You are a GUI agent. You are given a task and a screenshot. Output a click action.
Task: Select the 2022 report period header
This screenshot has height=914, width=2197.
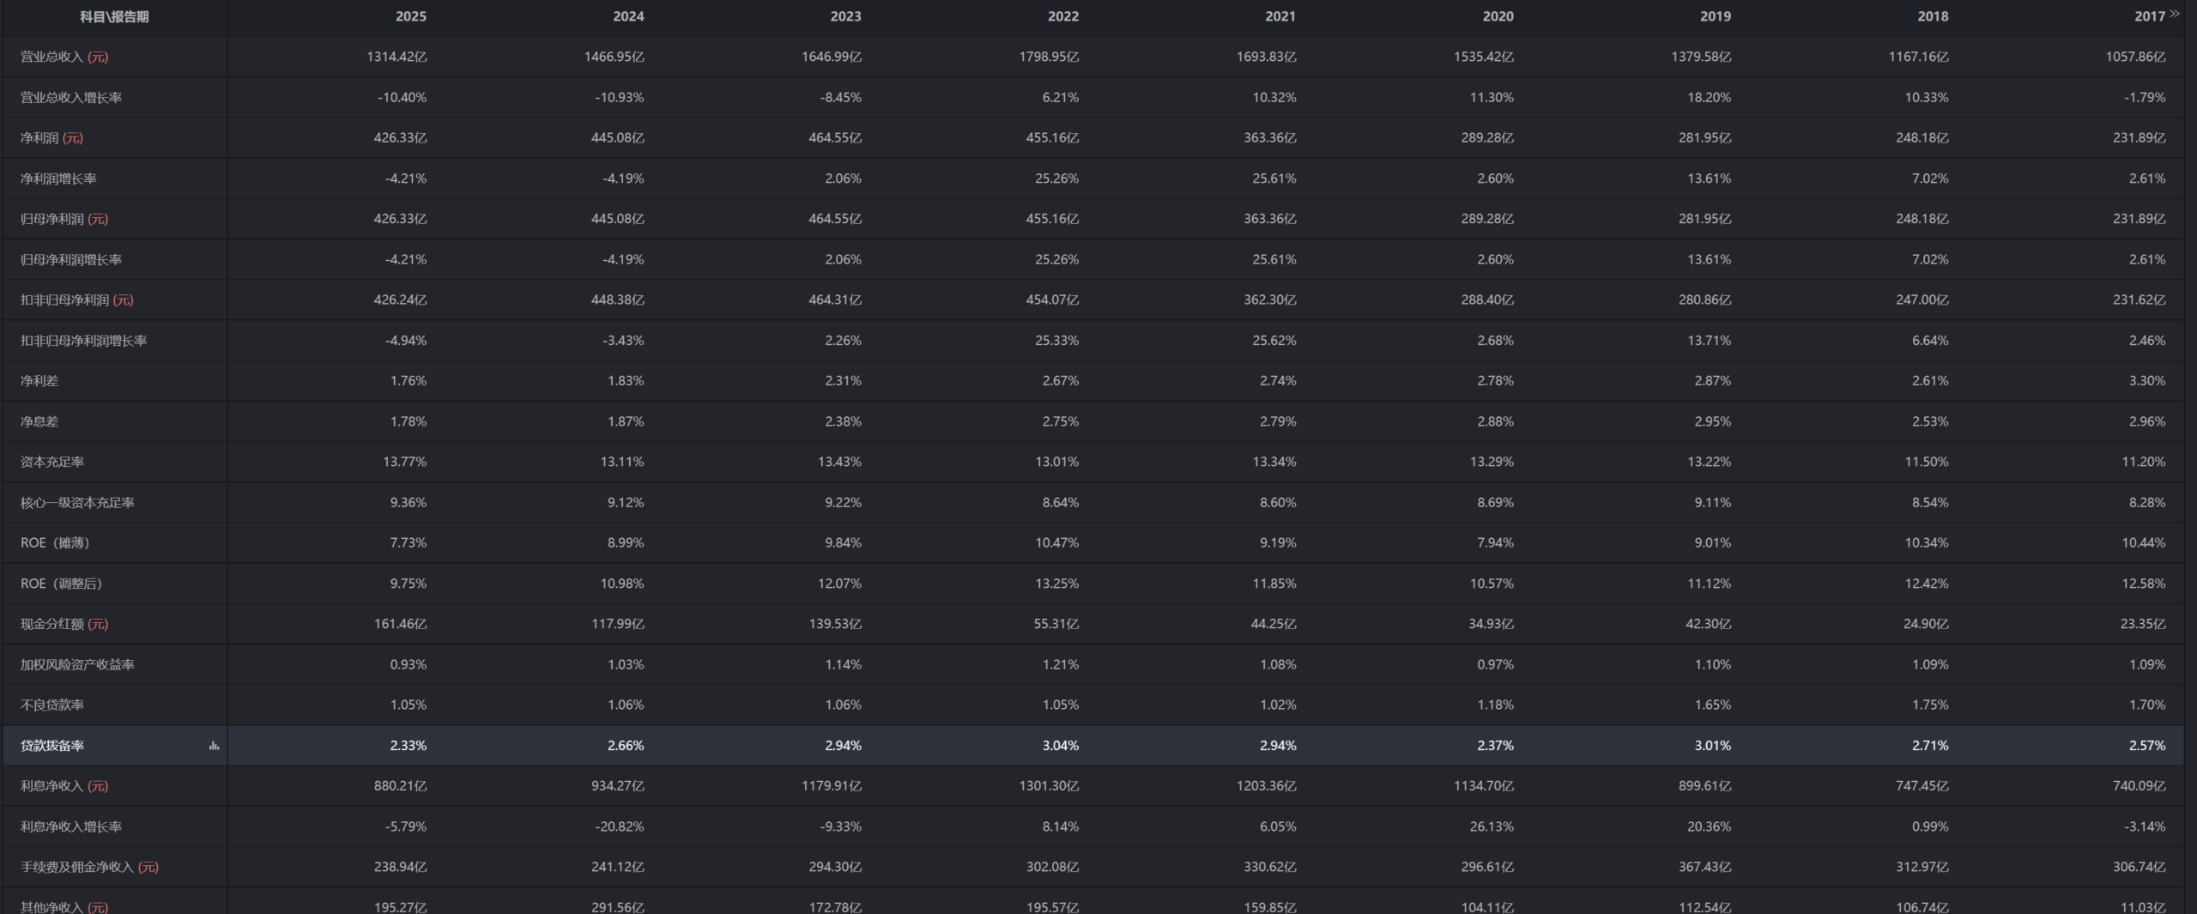pos(1062,16)
